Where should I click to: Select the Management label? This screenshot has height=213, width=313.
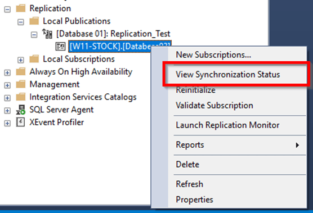[55, 84]
